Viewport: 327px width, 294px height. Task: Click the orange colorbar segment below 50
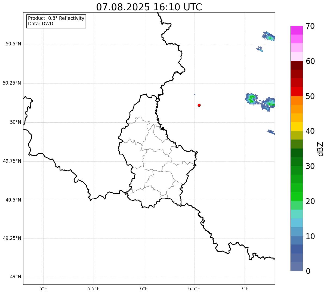click(x=297, y=100)
